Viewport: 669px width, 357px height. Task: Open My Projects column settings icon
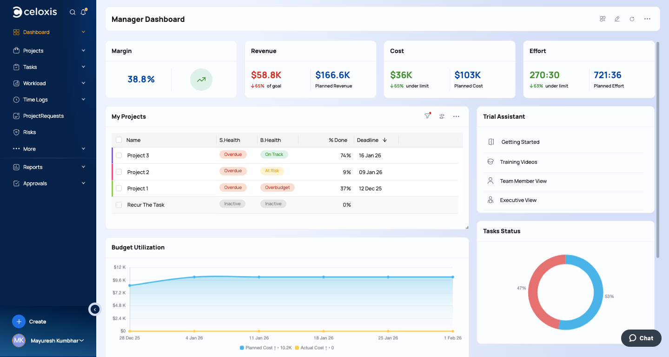(x=442, y=116)
